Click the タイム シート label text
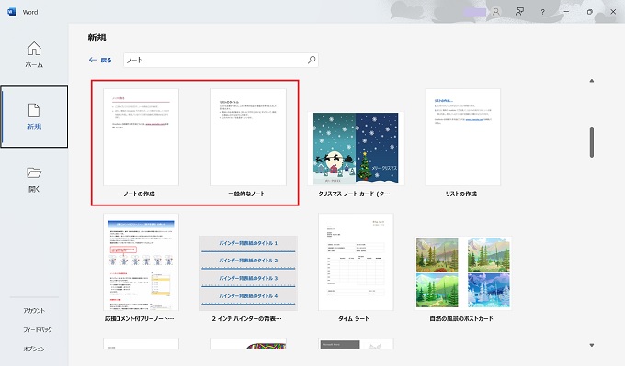 (354, 318)
